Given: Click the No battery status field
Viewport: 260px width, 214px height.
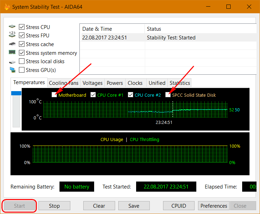Looking at the screenshot, I should click(77, 187).
